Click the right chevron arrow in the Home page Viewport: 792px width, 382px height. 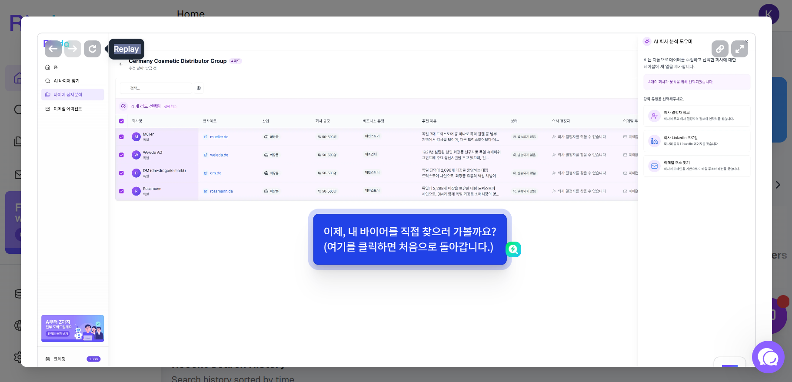[778, 185]
